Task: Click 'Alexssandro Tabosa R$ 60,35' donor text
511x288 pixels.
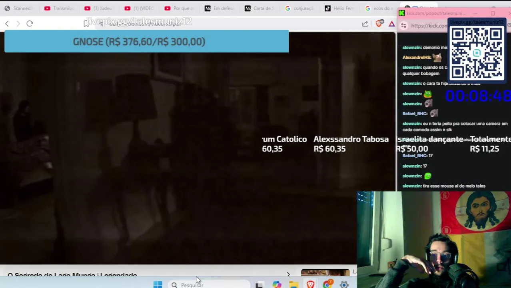Action: 351,144
